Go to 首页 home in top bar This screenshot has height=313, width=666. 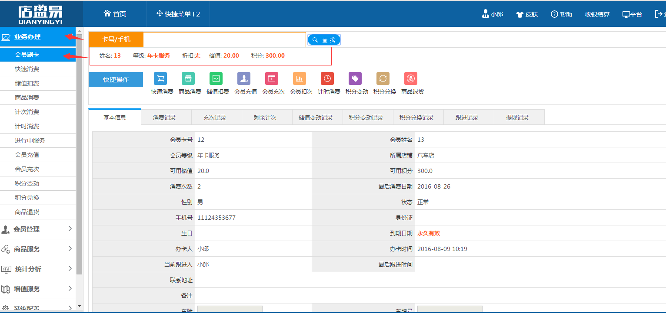click(115, 14)
